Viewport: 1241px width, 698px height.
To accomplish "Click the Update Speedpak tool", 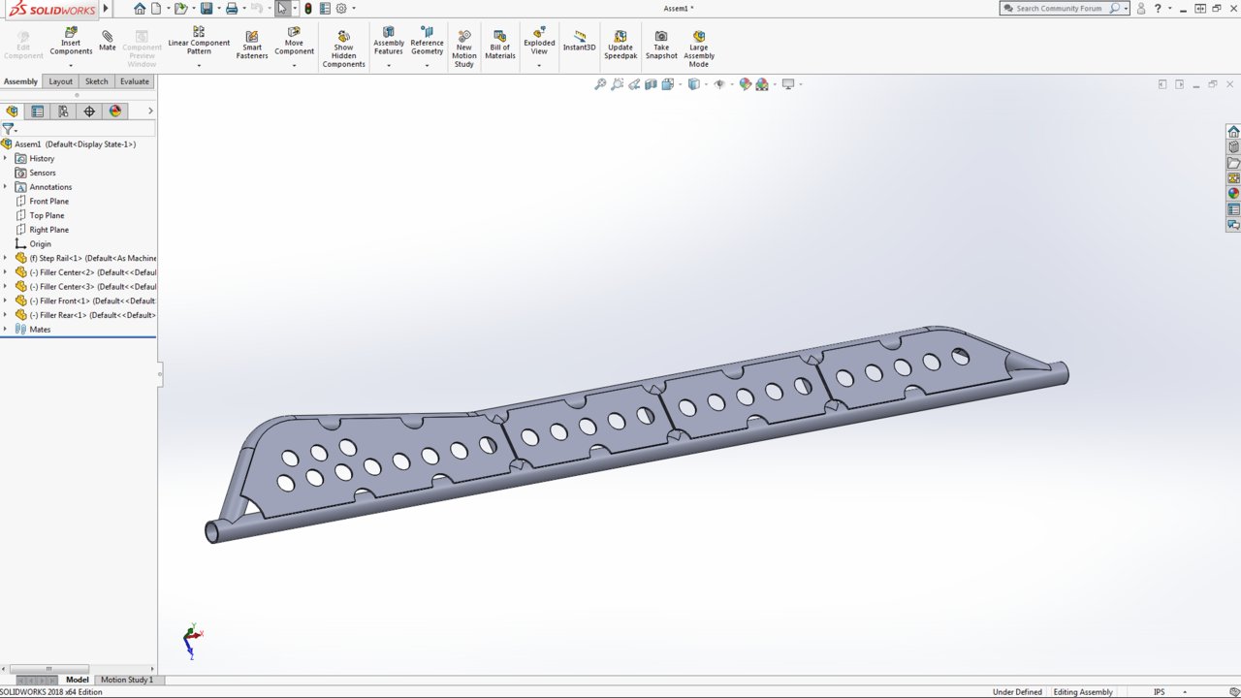I will click(x=620, y=46).
